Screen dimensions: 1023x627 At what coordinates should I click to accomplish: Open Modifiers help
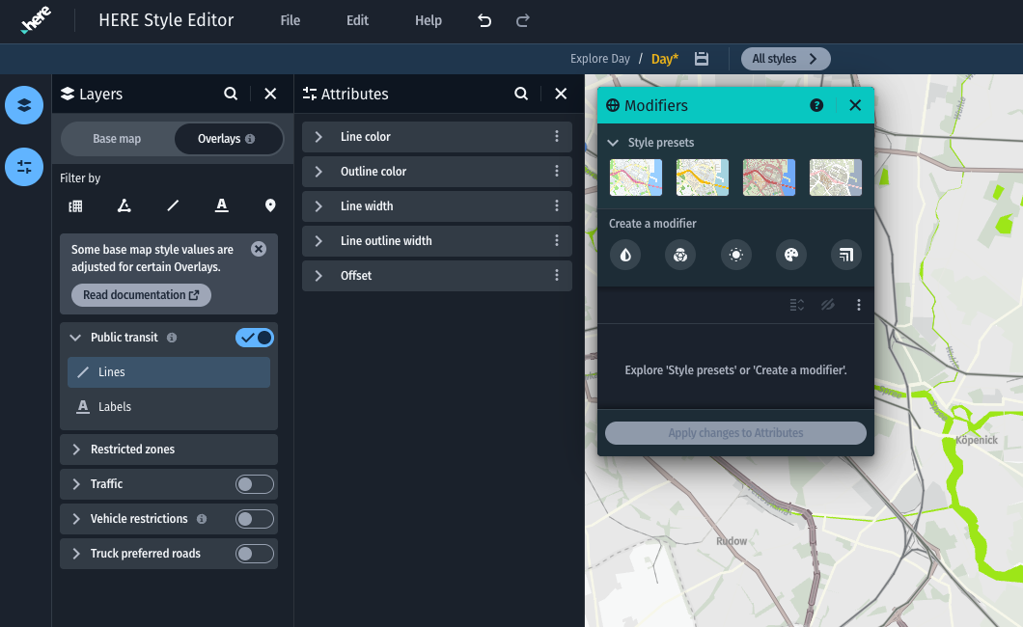816,105
